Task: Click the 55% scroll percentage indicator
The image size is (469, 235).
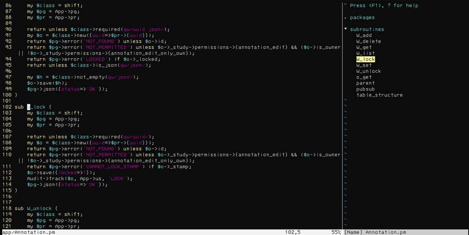Action: point(336,232)
